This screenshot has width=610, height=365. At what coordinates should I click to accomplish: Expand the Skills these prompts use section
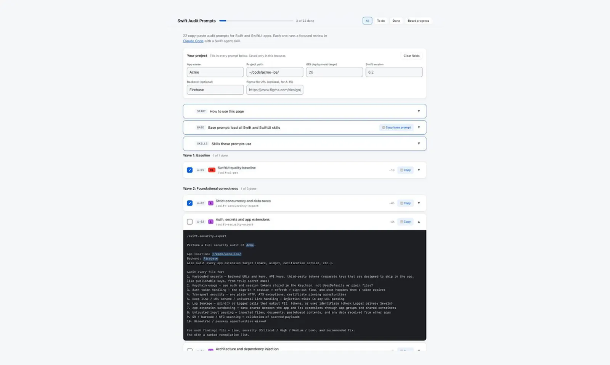click(x=419, y=144)
